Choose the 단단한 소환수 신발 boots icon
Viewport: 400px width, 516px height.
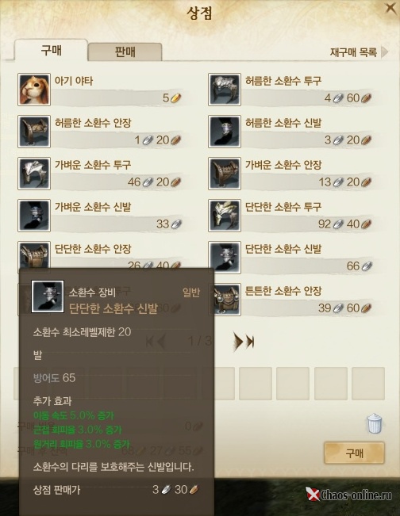click(x=225, y=258)
